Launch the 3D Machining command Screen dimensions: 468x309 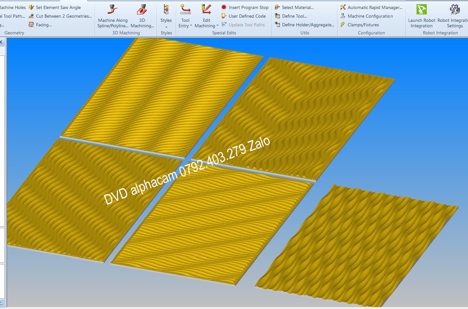(x=142, y=17)
